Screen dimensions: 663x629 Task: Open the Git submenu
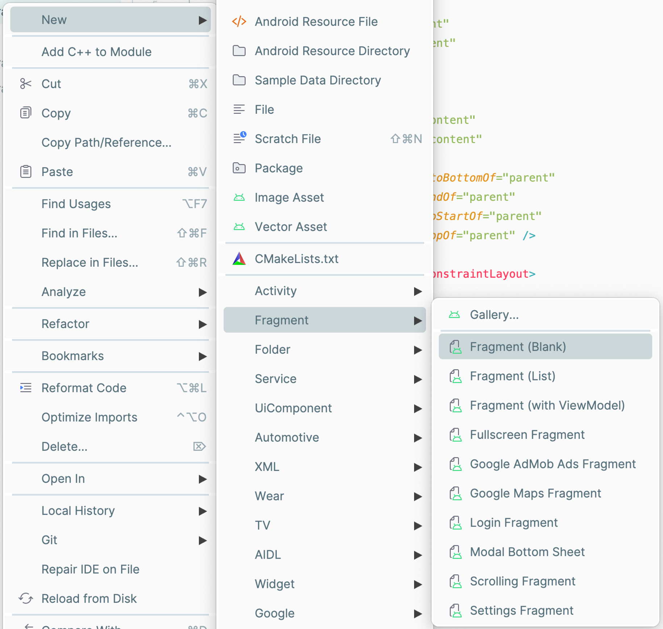[110, 540]
